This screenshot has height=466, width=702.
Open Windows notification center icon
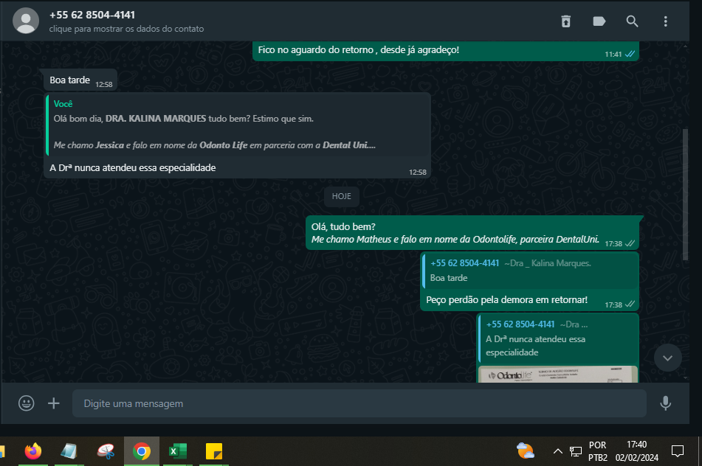678,451
